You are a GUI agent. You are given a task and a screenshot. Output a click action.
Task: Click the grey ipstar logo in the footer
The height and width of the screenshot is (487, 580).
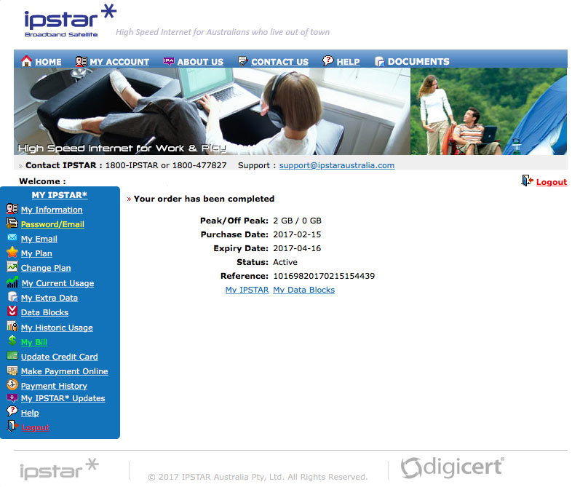tap(59, 469)
